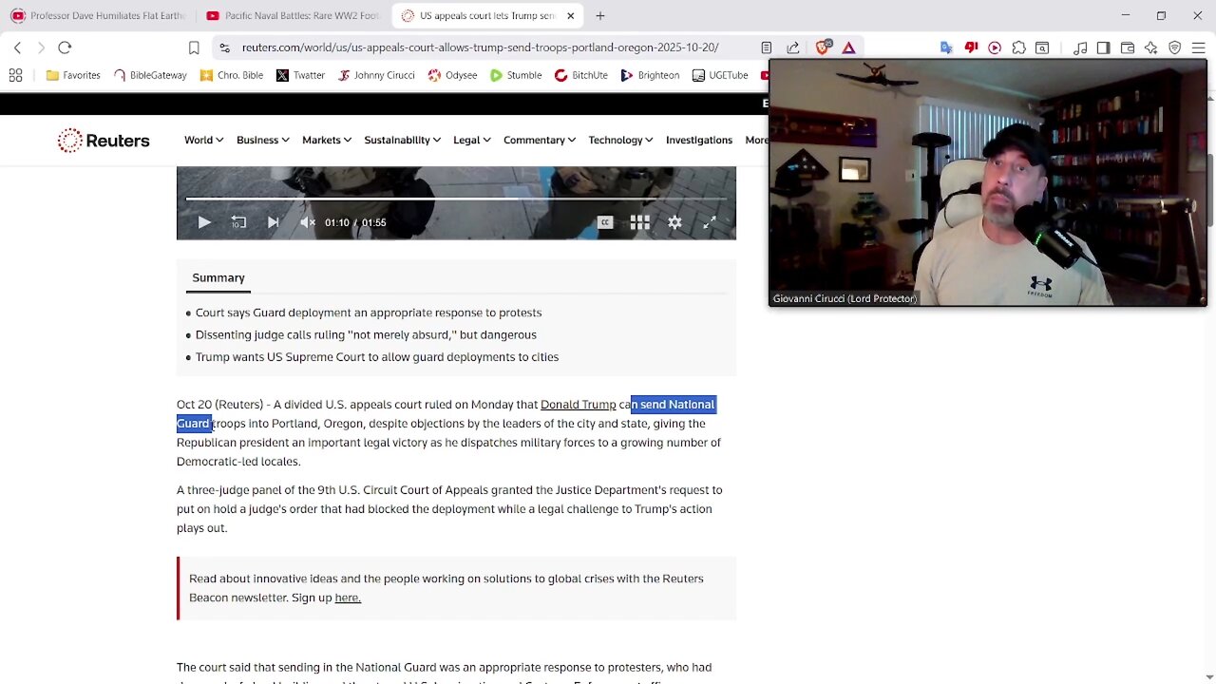Follow the Donald Trump link
Viewport: 1216px width, 684px height.
tap(579, 405)
